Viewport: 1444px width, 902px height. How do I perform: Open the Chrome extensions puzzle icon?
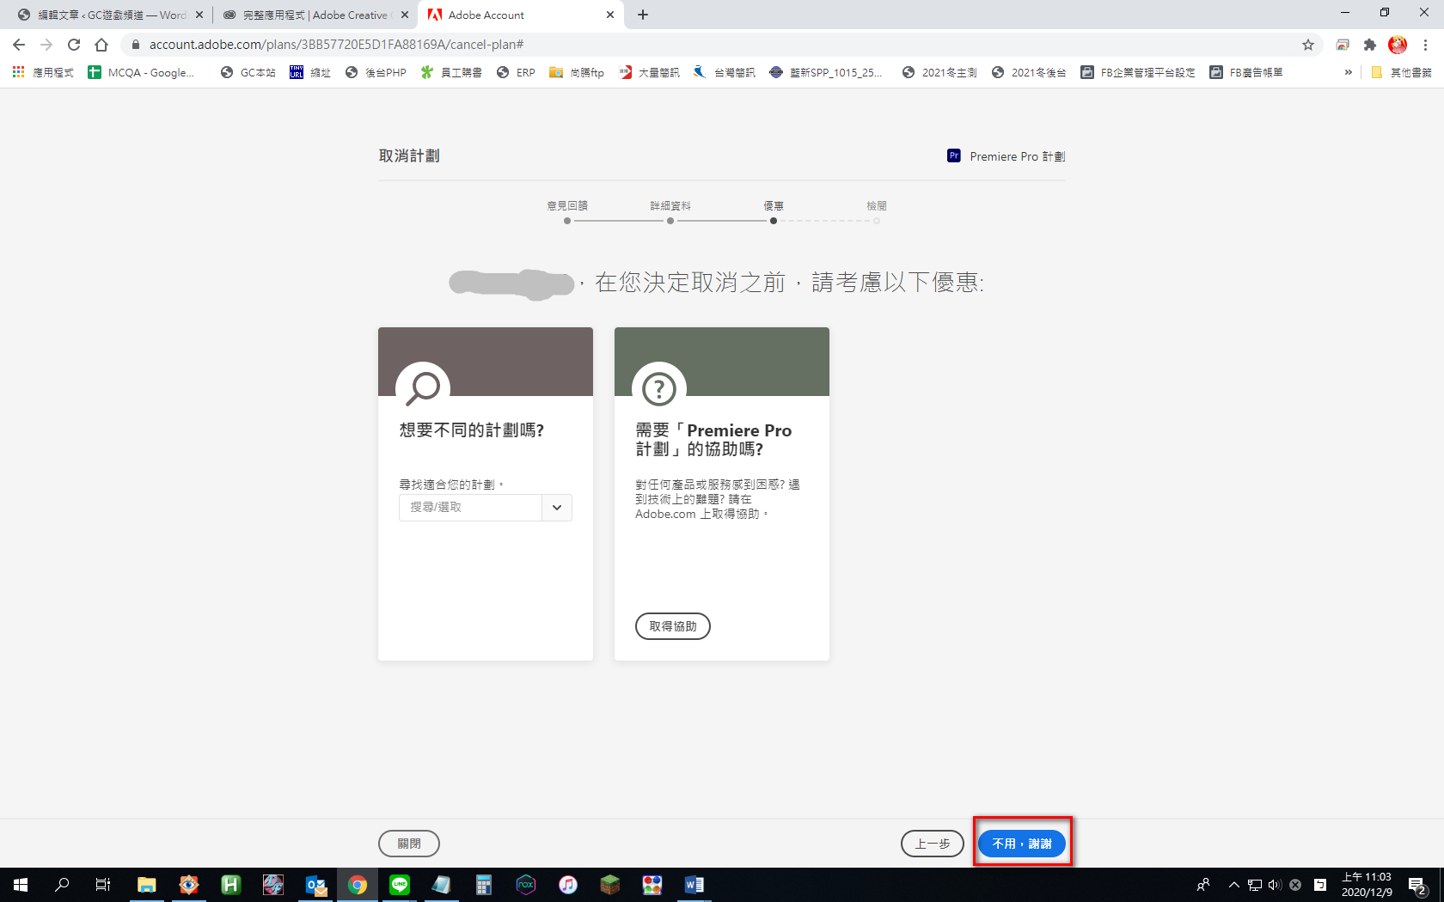(x=1370, y=45)
